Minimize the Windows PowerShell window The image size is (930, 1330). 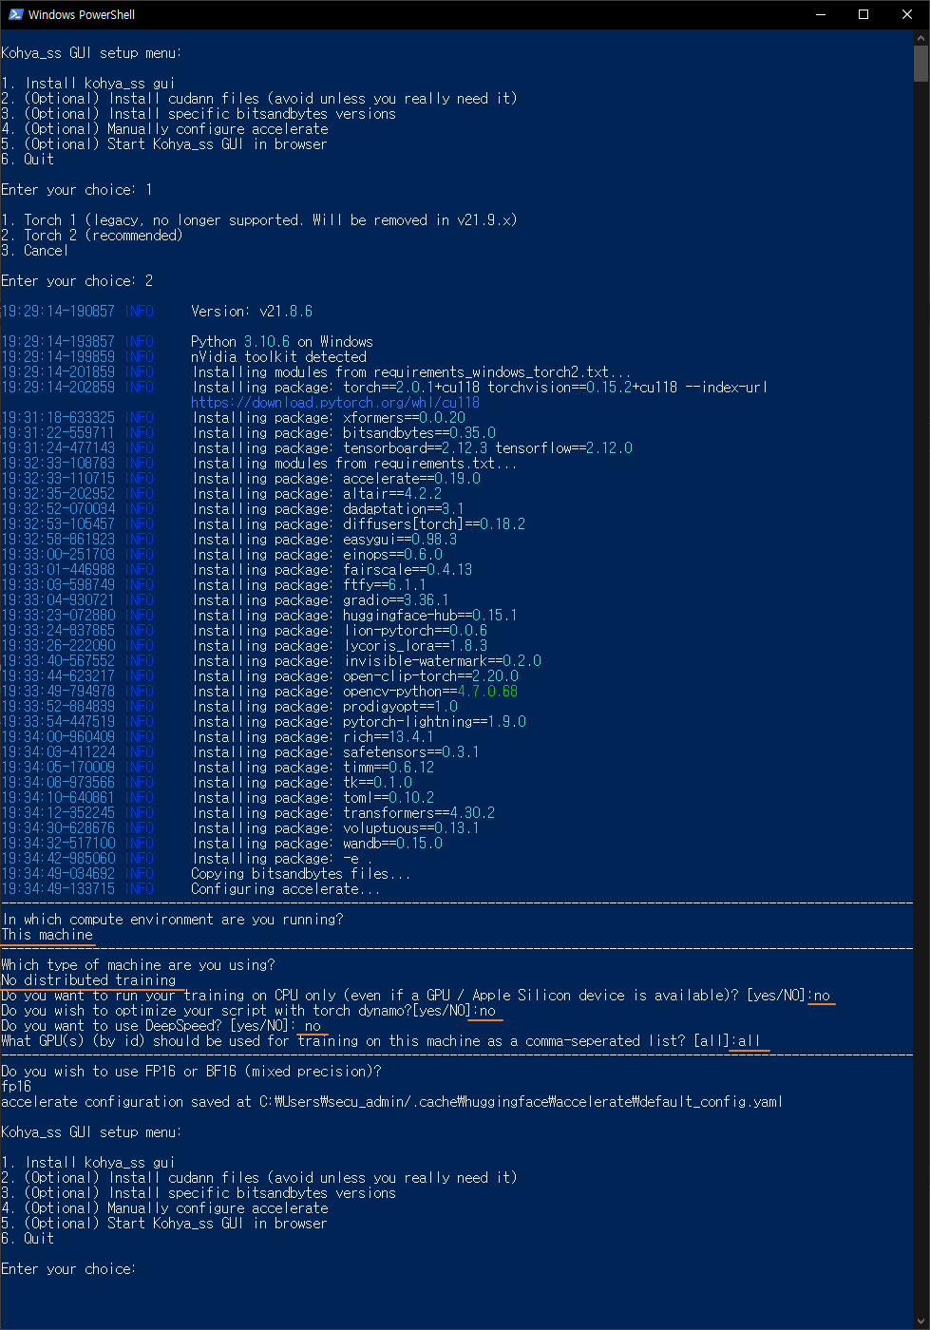[x=820, y=14]
